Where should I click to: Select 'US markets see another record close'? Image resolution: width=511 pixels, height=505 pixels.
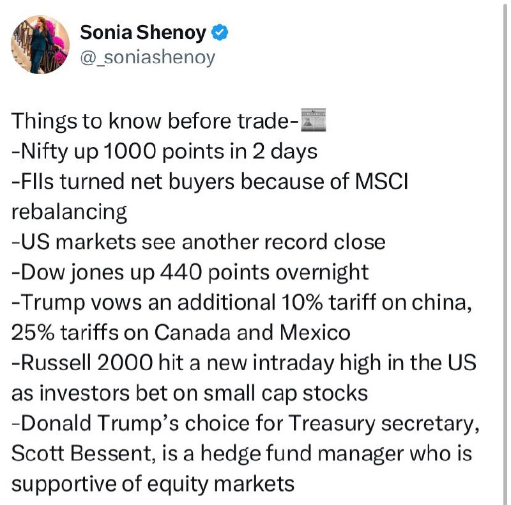[199, 242]
